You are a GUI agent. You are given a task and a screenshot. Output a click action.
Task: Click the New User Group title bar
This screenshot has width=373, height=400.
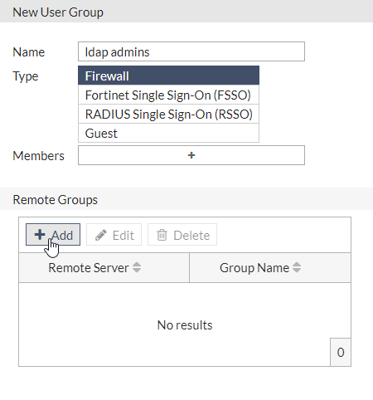tap(186, 12)
